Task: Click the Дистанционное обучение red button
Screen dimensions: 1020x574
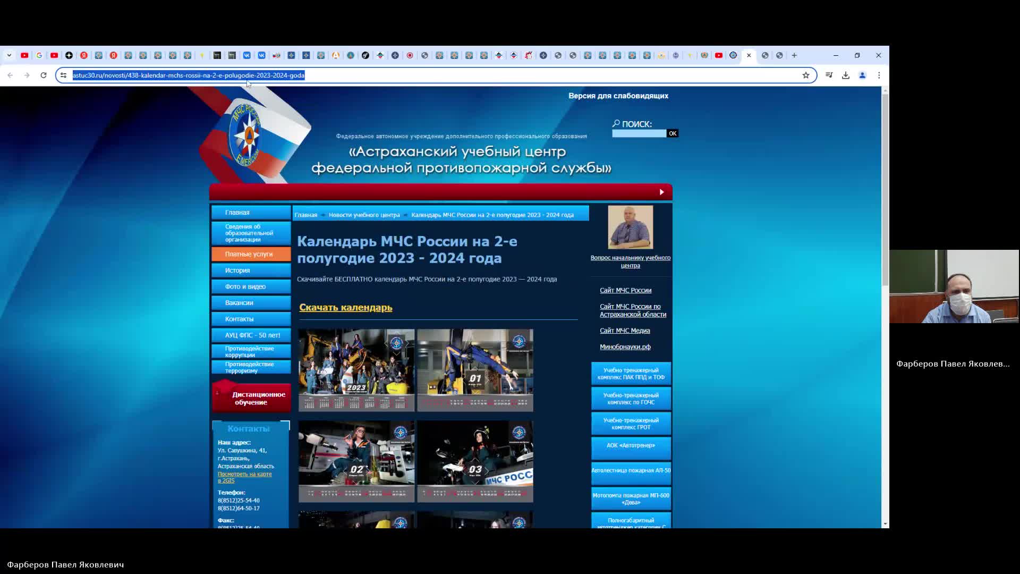Action: (x=251, y=397)
